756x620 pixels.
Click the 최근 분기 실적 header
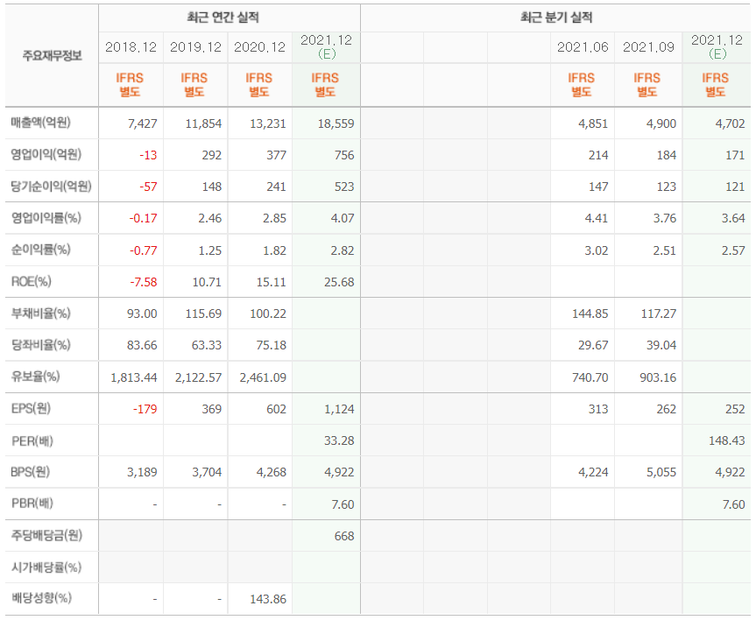[556, 18]
